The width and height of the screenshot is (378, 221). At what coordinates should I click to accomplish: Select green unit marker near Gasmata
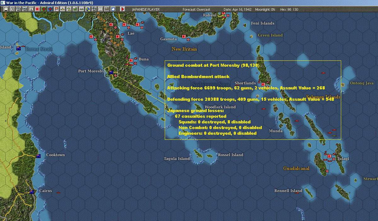(173, 28)
